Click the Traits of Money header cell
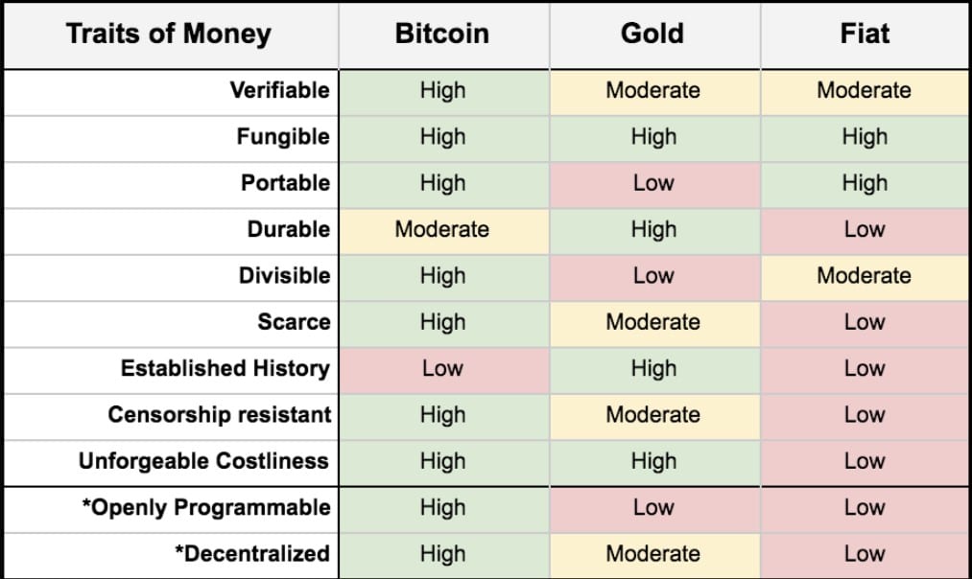 169,35
